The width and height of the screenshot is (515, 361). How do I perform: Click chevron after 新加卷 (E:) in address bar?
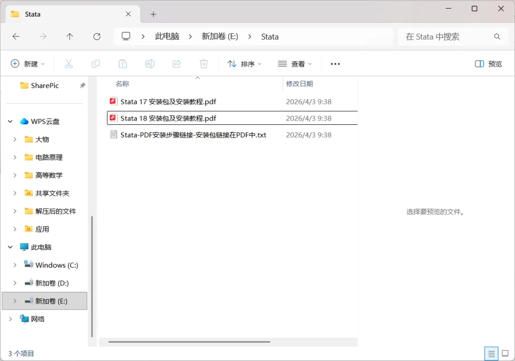249,37
